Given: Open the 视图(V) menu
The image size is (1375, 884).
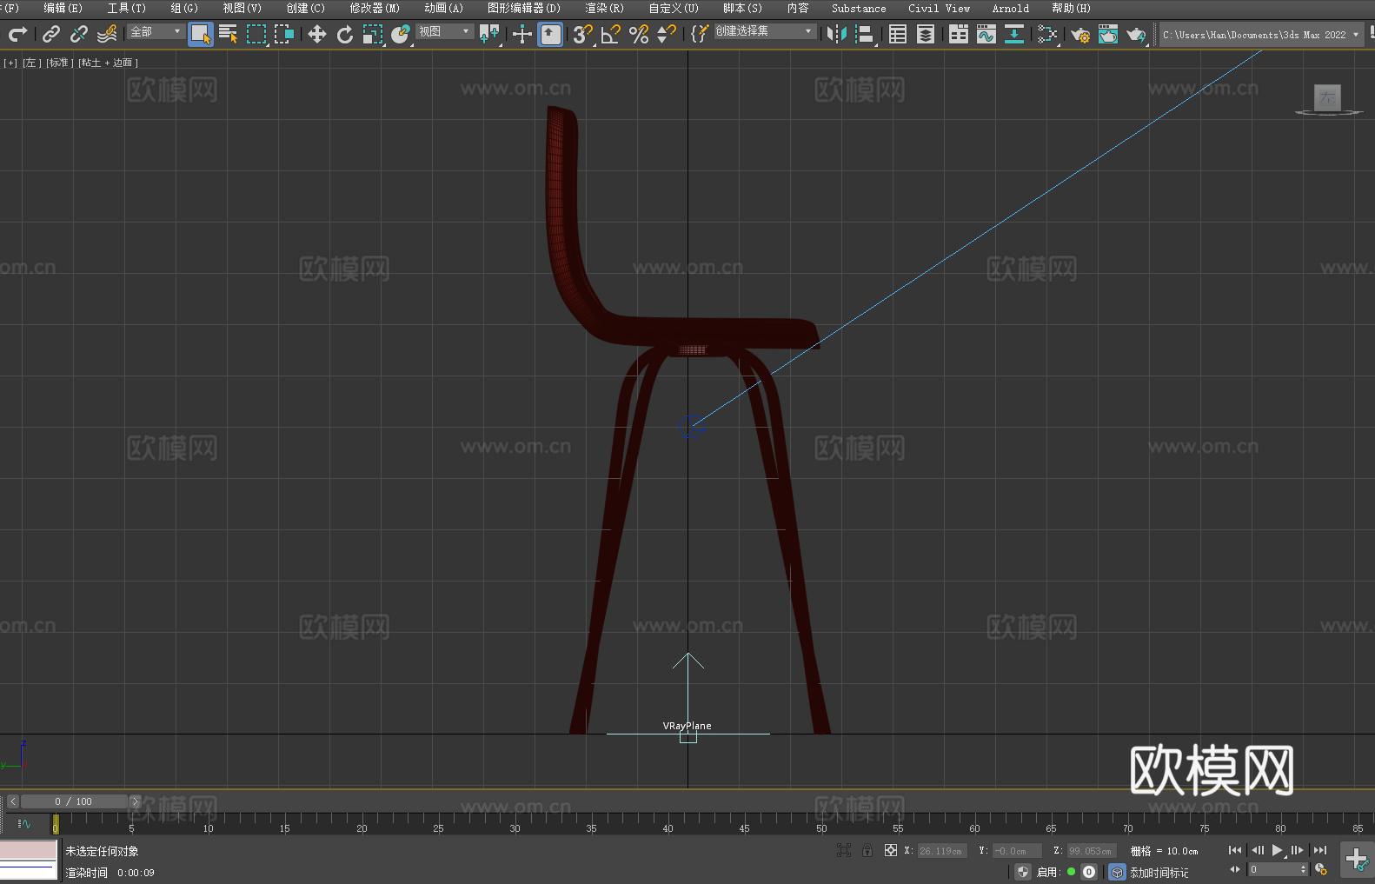Looking at the screenshot, I should 242,8.
